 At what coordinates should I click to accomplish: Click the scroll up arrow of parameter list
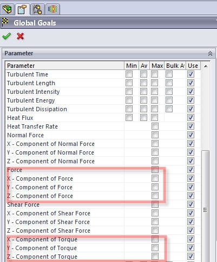click(x=206, y=66)
